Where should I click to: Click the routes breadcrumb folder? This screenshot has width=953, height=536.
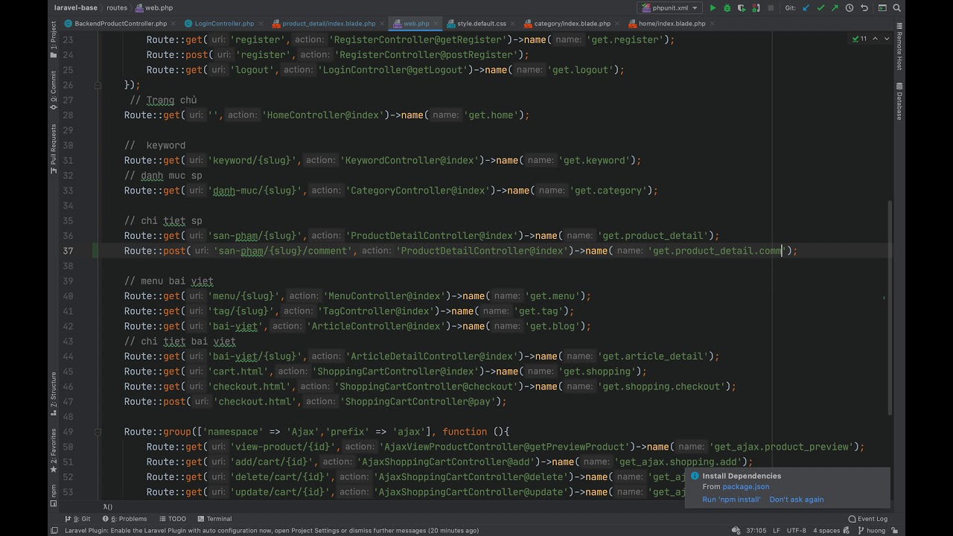[x=117, y=7]
